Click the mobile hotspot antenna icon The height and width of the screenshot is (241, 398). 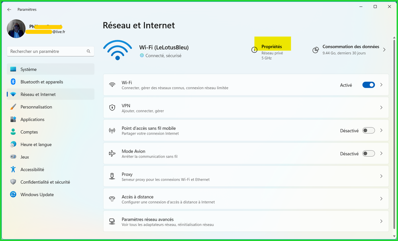click(112, 131)
